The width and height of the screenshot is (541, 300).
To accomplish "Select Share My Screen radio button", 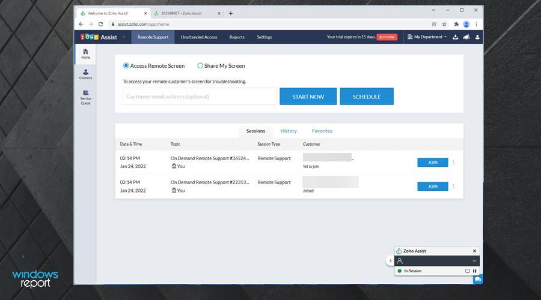I will click(x=200, y=65).
